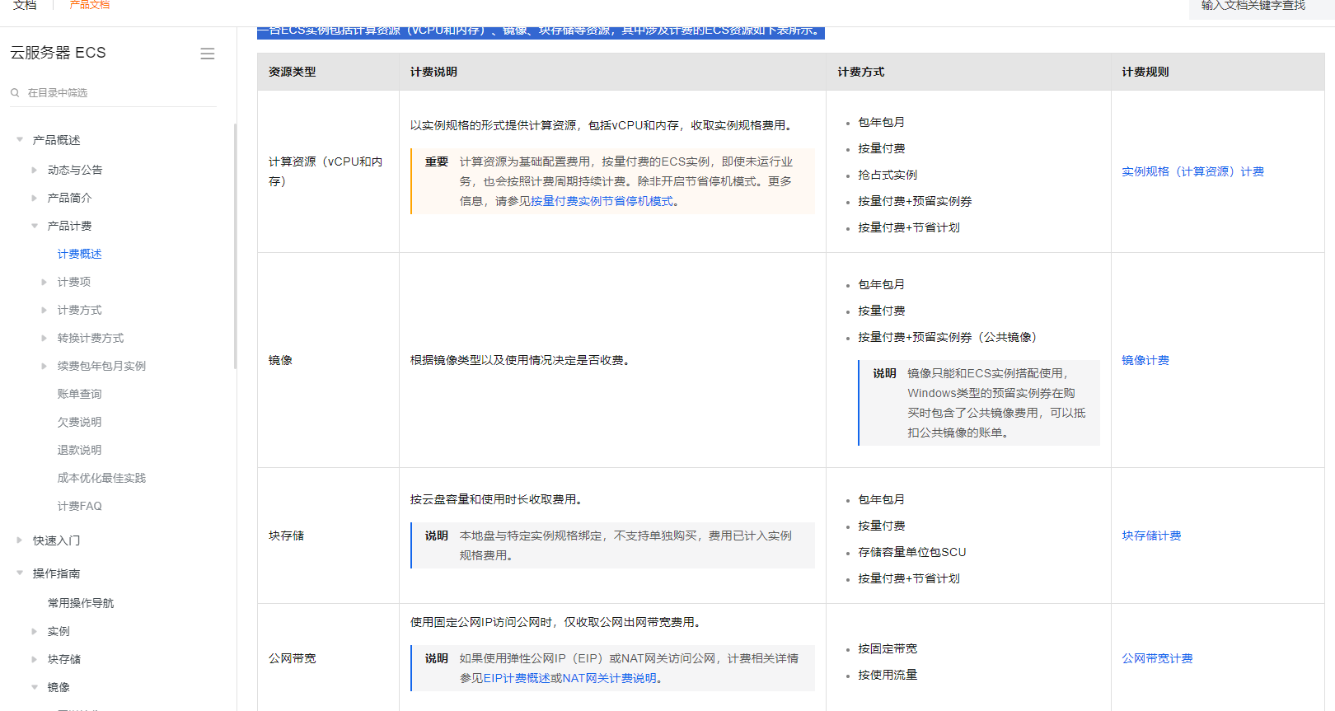1335x711 pixels.
Task: Click the 输入文档关键字查找 search box
Action: tap(1261, 7)
